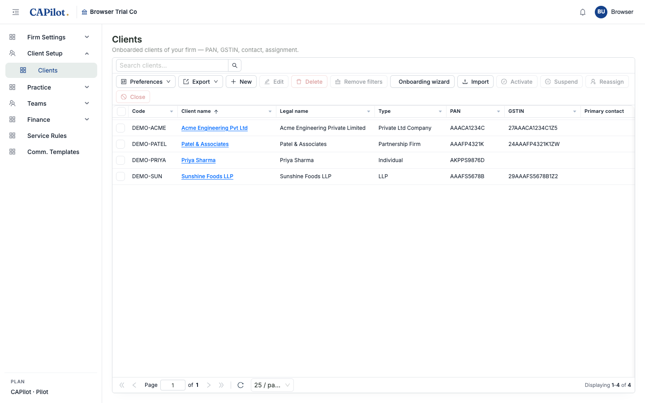The height and width of the screenshot is (403, 645).
Task: Open the Preferences dropdown
Action: coord(146,81)
